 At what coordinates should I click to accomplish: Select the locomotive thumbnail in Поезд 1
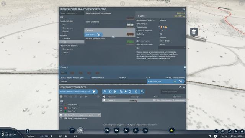tap(64, 73)
